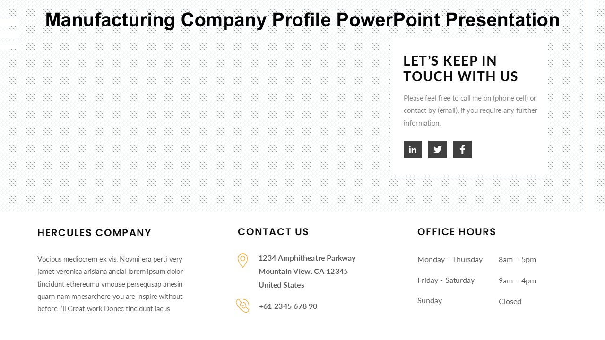This screenshot has width=605, height=340.
Task: Click the Contact Us heading
Action: [x=273, y=232]
